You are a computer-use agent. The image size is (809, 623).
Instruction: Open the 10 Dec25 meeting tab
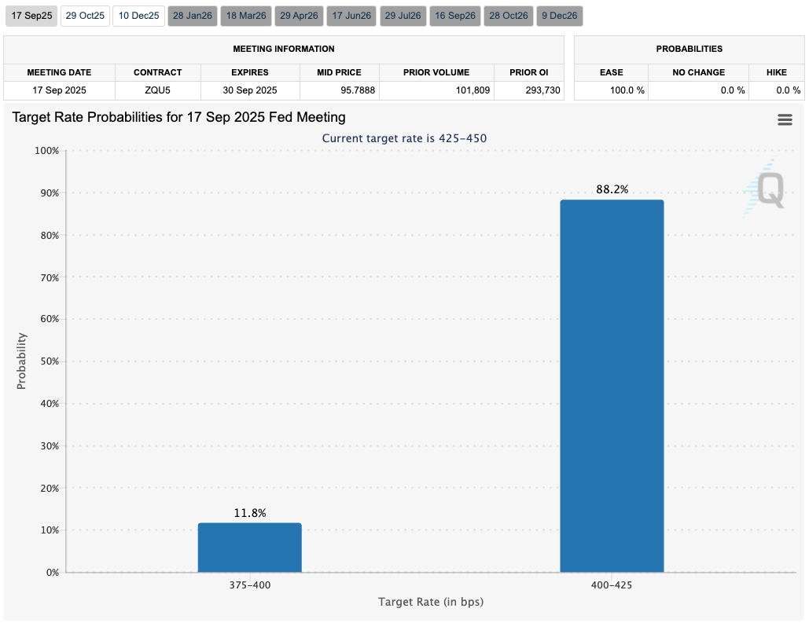click(x=138, y=16)
